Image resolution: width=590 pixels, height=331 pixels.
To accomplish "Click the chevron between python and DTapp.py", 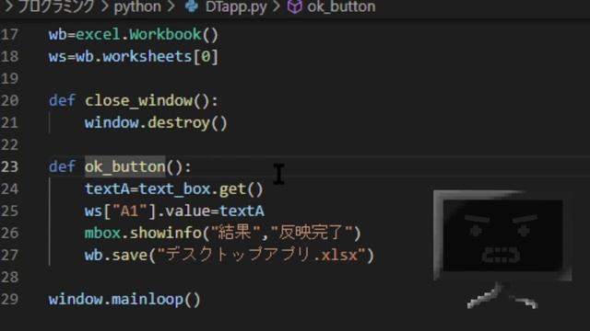I will [x=171, y=6].
